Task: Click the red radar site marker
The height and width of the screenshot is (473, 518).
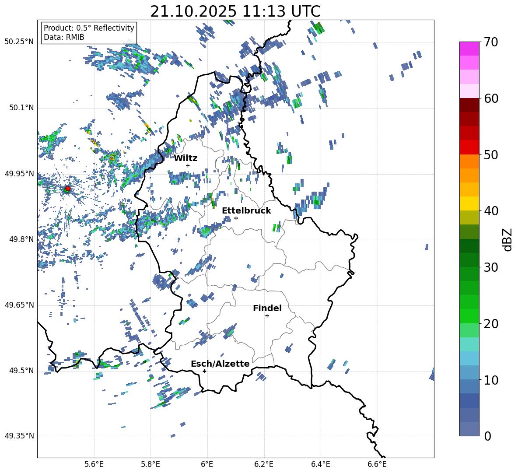Action: pos(68,188)
